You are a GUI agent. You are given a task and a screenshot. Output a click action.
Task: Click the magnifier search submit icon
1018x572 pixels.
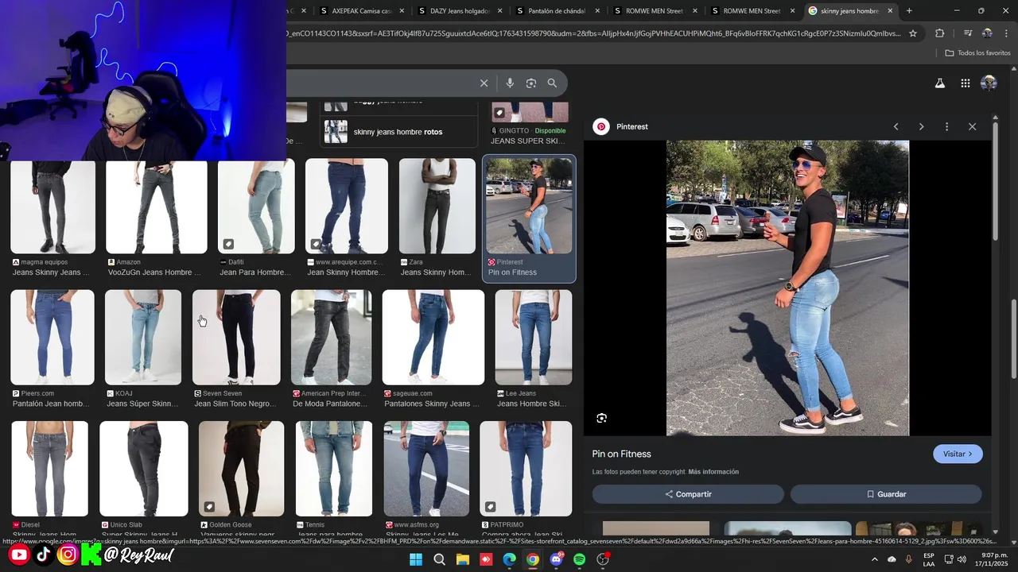(x=552, y=83)
